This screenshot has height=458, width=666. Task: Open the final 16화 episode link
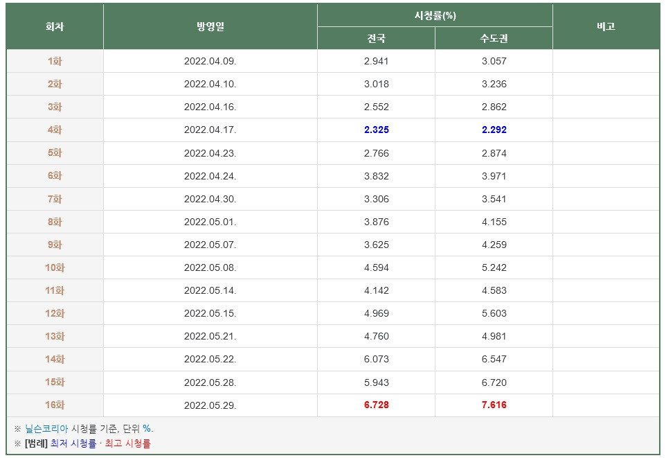pyautogui.click(x=55, y=405)
